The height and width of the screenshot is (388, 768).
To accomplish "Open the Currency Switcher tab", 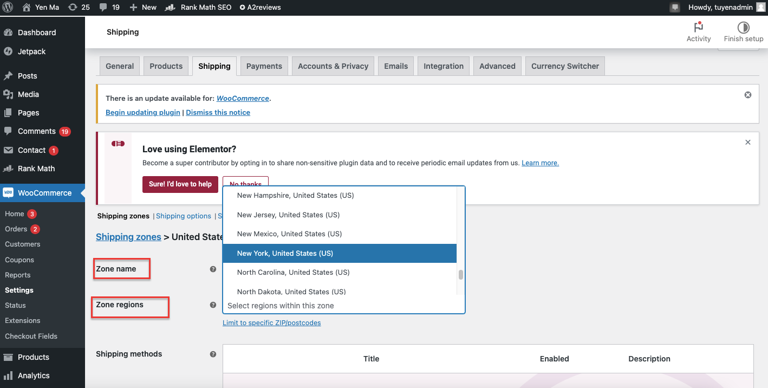I will [x=565, y=66].
